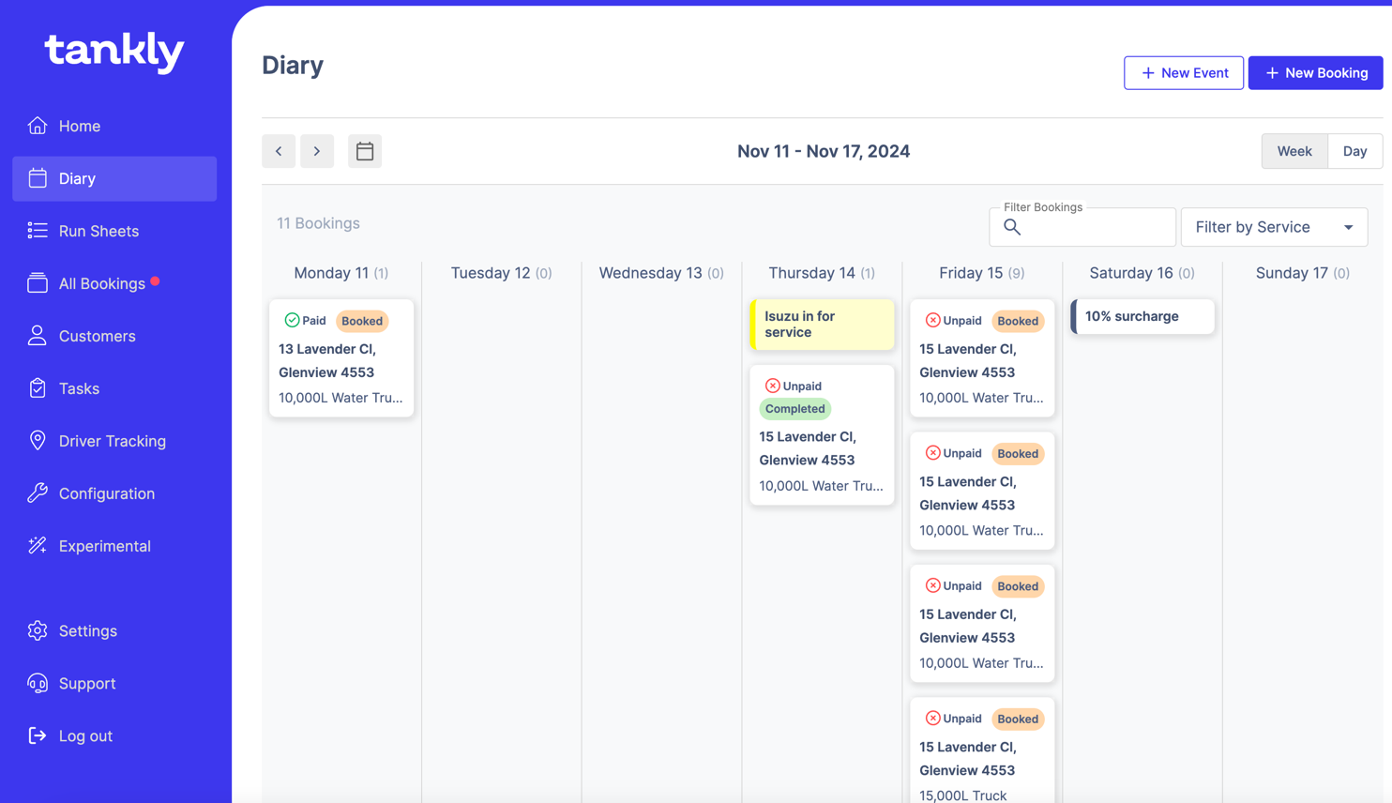Open the yellow Isuzu in for service event
This screenshot has height=803, width=1392.
[822, 325]
